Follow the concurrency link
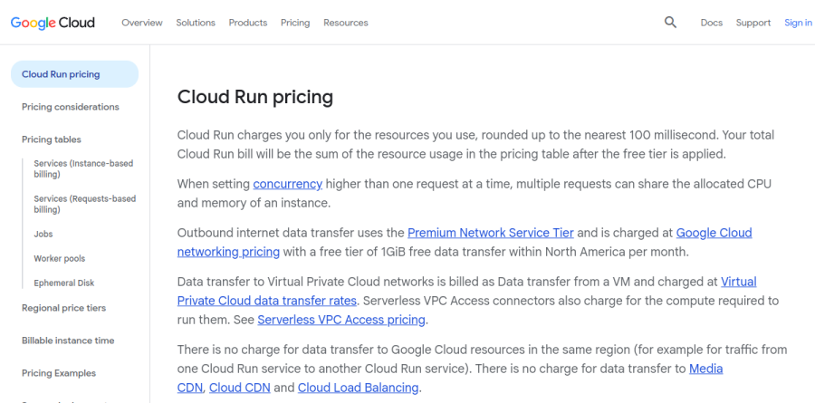The height and width of the screenshot is (403, 815). click(287, 184)
